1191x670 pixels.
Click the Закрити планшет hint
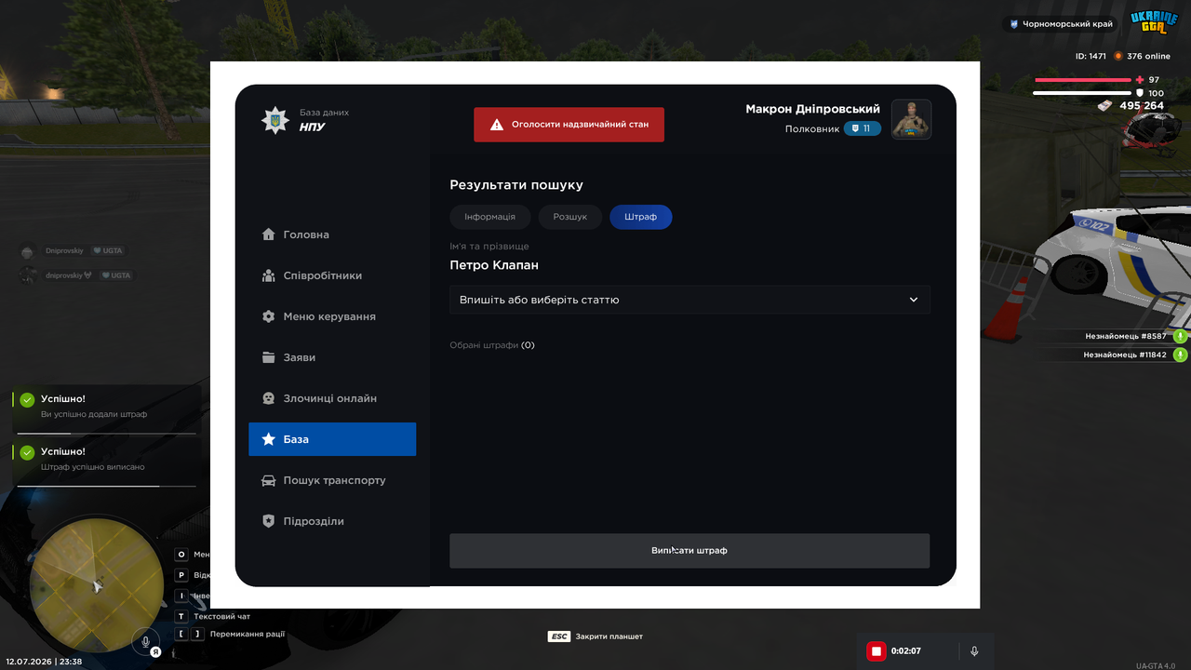tap(609, 636)
